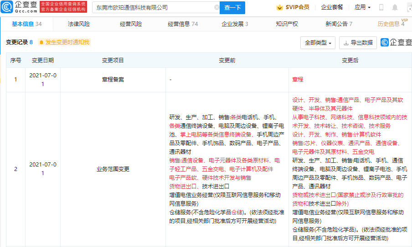Viewport: 412px width, 247px height.
Task: Click the 变更项目 column header
Action: click(x=113, y=60)
